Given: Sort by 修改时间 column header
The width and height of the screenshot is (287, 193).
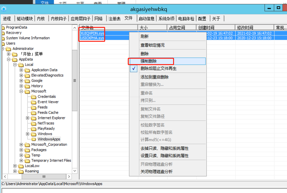Looking at the screenshot, I should pos(245,28).
